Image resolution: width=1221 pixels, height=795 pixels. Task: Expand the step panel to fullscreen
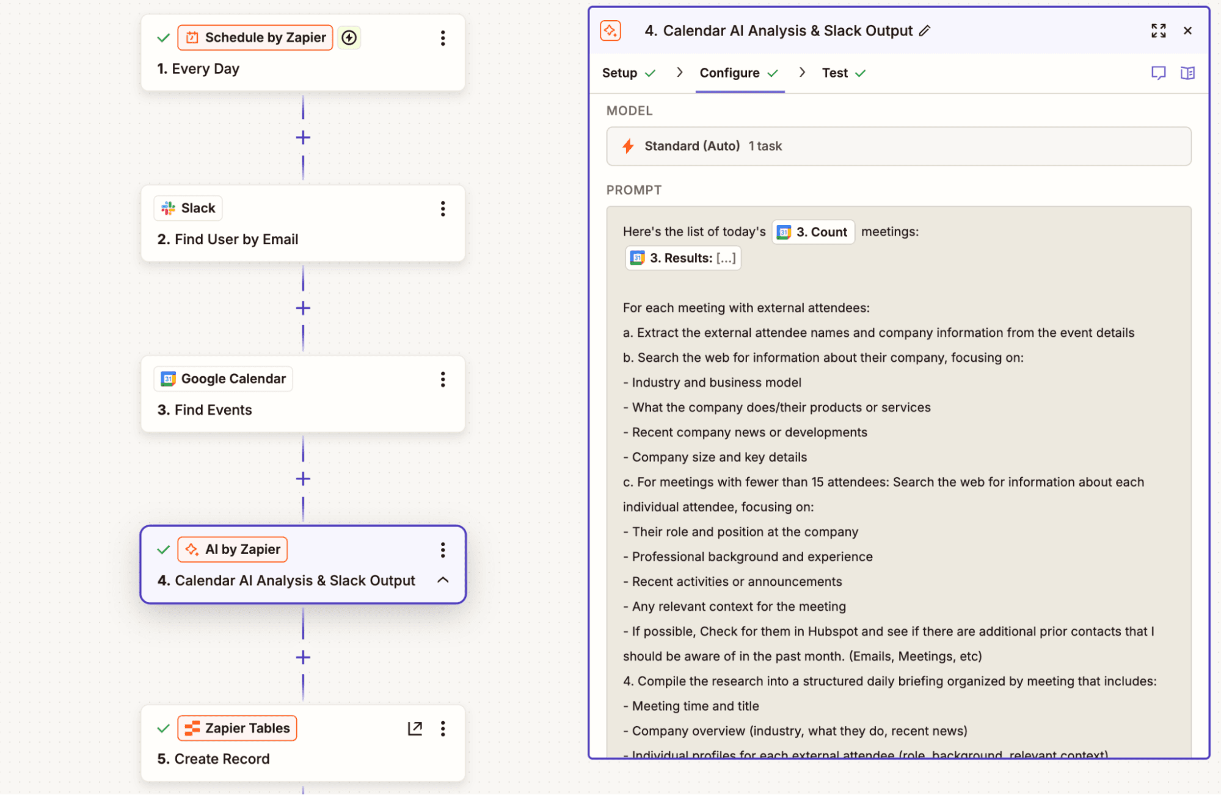1158,31
